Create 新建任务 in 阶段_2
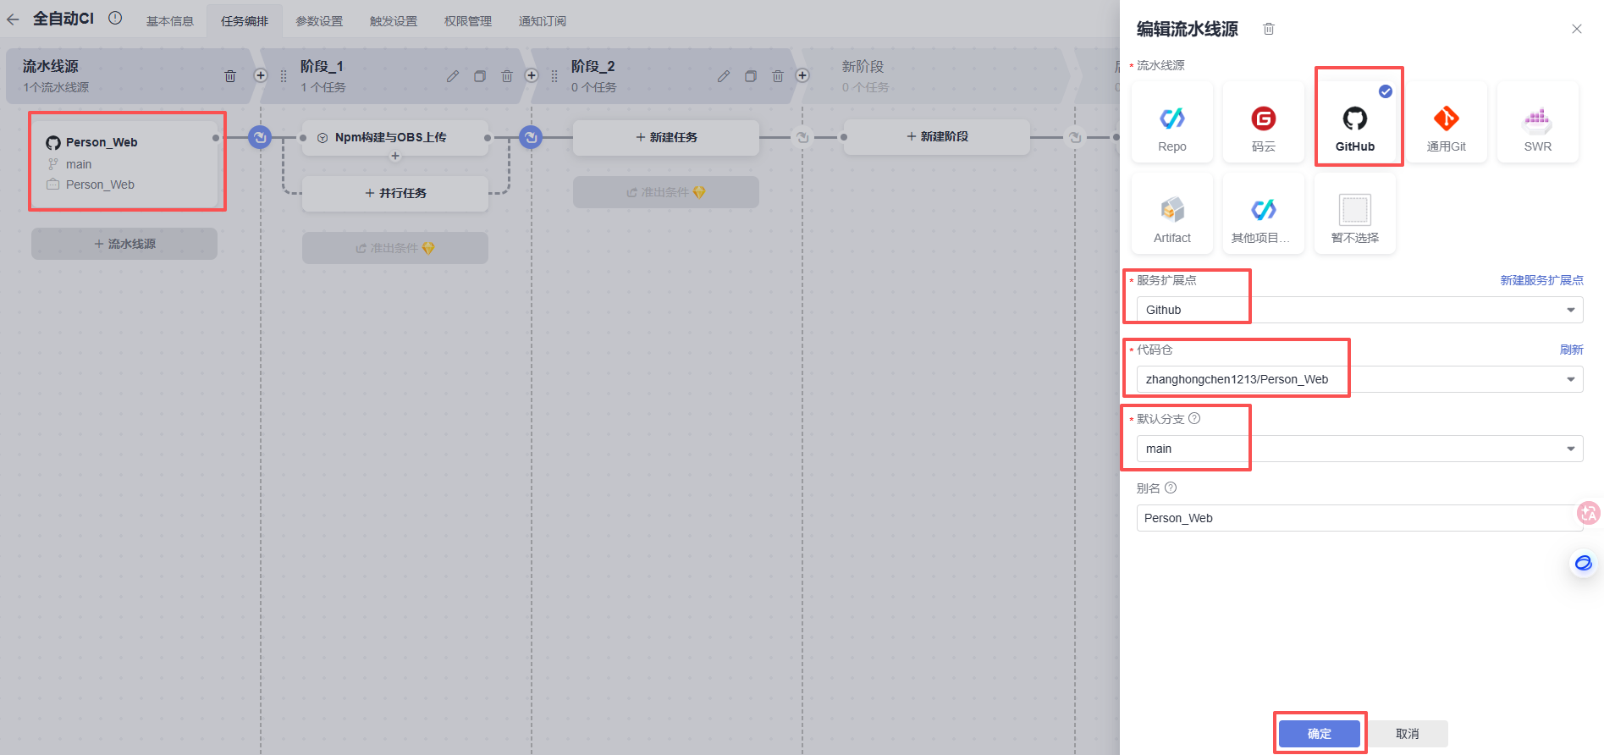The height and width of the screenshot is (755, 1604). [666, 137]
